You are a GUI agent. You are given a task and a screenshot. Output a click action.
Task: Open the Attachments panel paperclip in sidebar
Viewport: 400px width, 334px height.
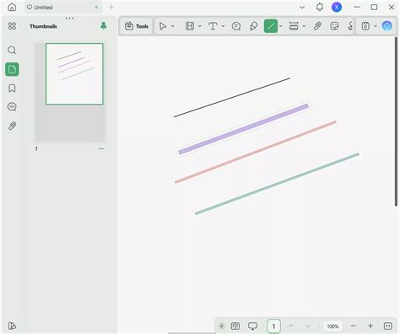point(12,126)
